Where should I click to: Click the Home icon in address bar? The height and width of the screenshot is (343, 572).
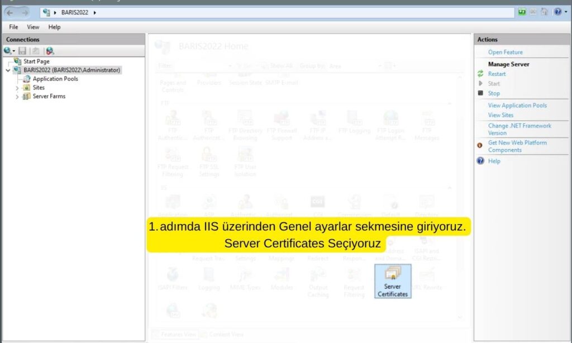544,12
